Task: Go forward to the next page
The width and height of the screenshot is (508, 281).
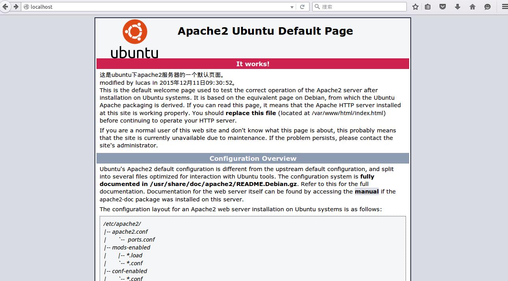Action: [x=16, y=7]
